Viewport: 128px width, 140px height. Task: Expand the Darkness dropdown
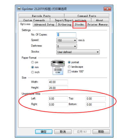pyautogui.click(x=67, y=46)
